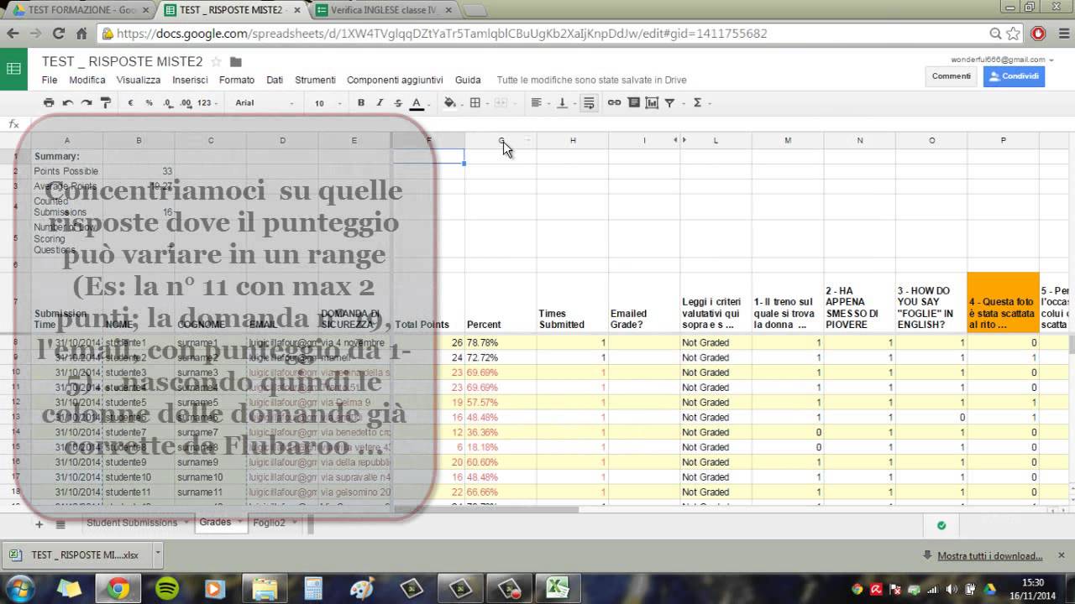Viewport: 1075px width, 604px height.
Task: Open the Windows Start menu
Action: 18,588
